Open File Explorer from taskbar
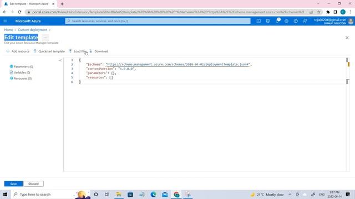 (x=119, y=194)
